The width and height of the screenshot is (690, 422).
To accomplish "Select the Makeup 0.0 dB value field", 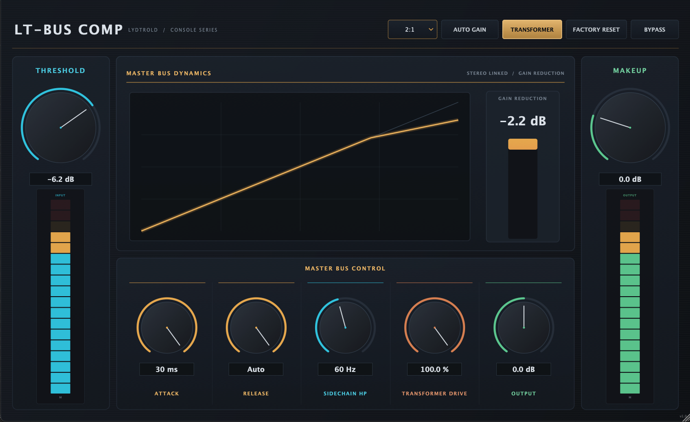I will pos(630,179).
